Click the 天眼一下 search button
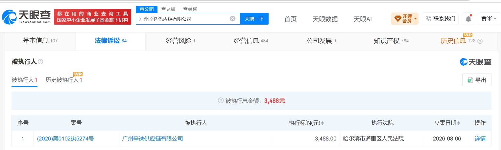The width and height of the screenshot is (501, 150). pyautogui.click(x=254, y=19)
